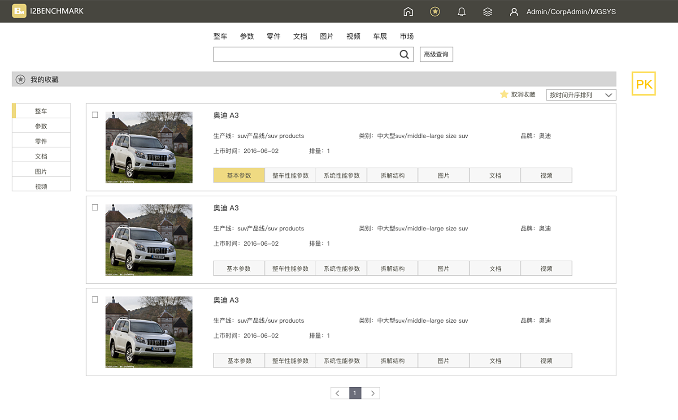
Task: Open the layers stack icon in header
Action: coord(488,12)
